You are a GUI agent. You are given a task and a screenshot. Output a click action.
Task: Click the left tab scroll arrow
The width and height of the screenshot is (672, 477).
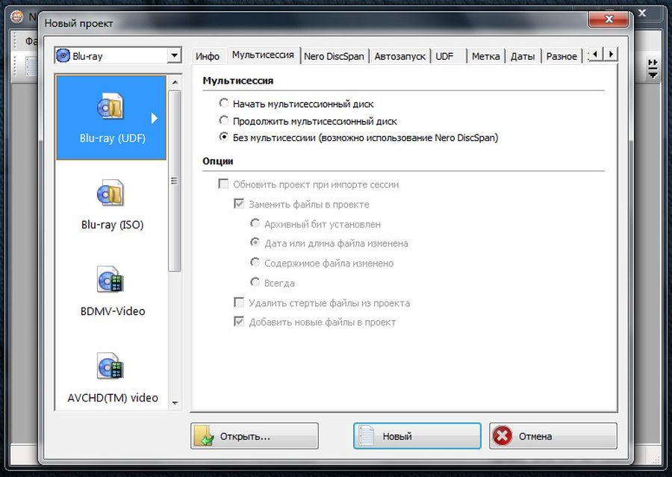coord(595,54)
